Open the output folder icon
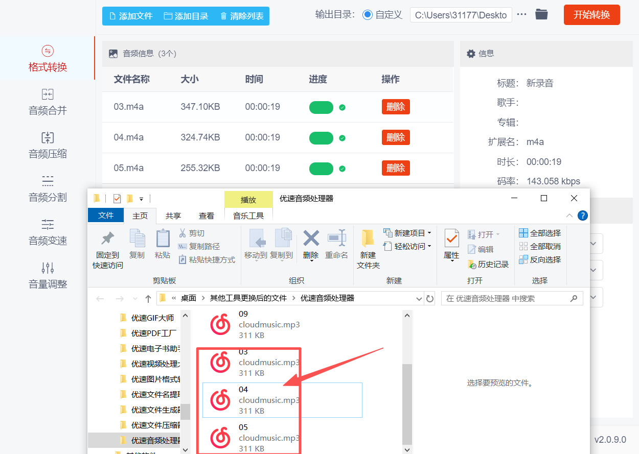The image size is (639, 454). pyautogui.click(x=541, y=15)
